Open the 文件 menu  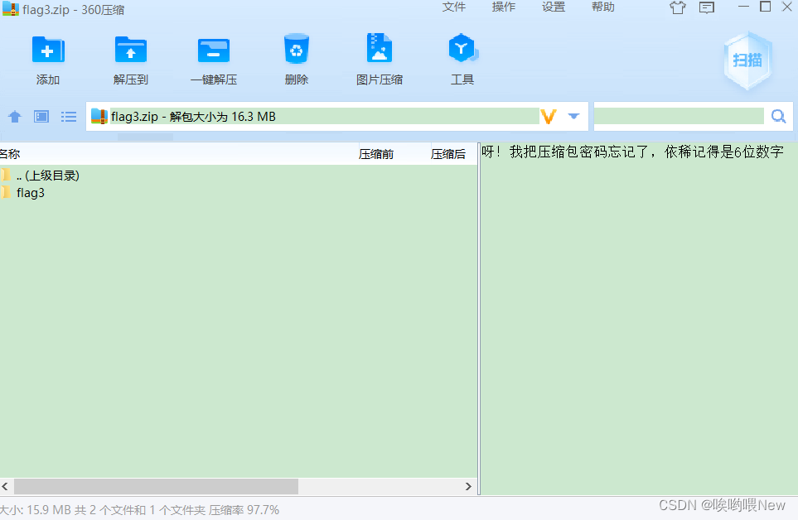[x=454, y=7]
